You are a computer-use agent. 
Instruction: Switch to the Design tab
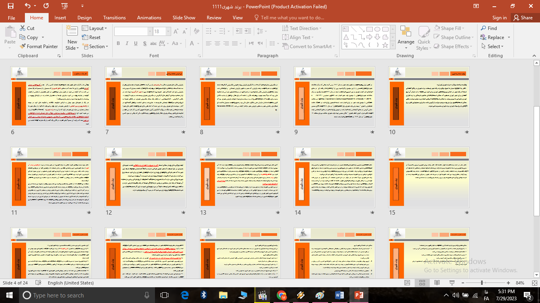(x=85, y=18)
